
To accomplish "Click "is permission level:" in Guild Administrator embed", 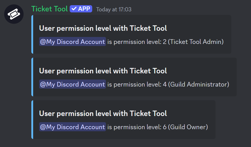I will coord(134,84).
